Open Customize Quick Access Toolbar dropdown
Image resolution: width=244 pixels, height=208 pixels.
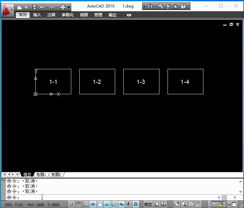tap(69, 7)
